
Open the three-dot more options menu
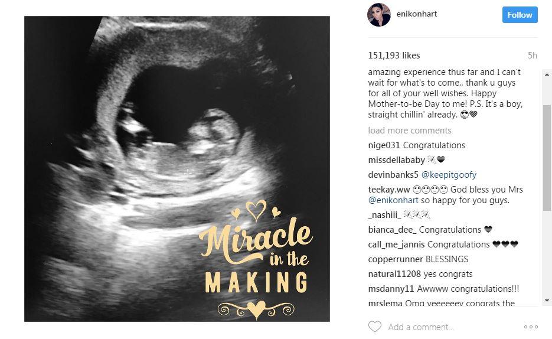(531, 327)
